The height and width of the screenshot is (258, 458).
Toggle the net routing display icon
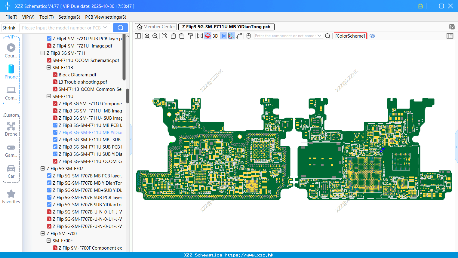231,36
